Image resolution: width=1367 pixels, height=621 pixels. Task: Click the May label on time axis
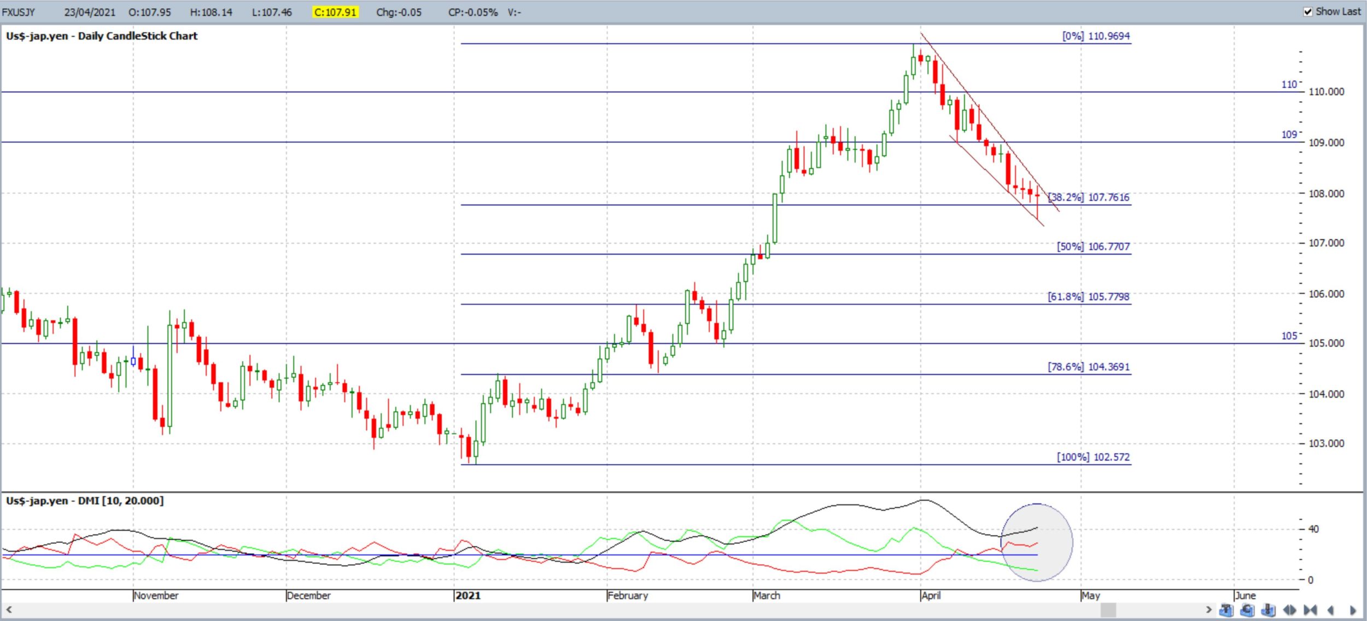(x=1090, y=595)
